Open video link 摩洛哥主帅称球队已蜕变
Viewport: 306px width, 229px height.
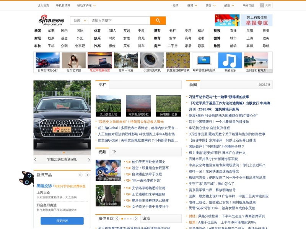(x=150, y=200)
